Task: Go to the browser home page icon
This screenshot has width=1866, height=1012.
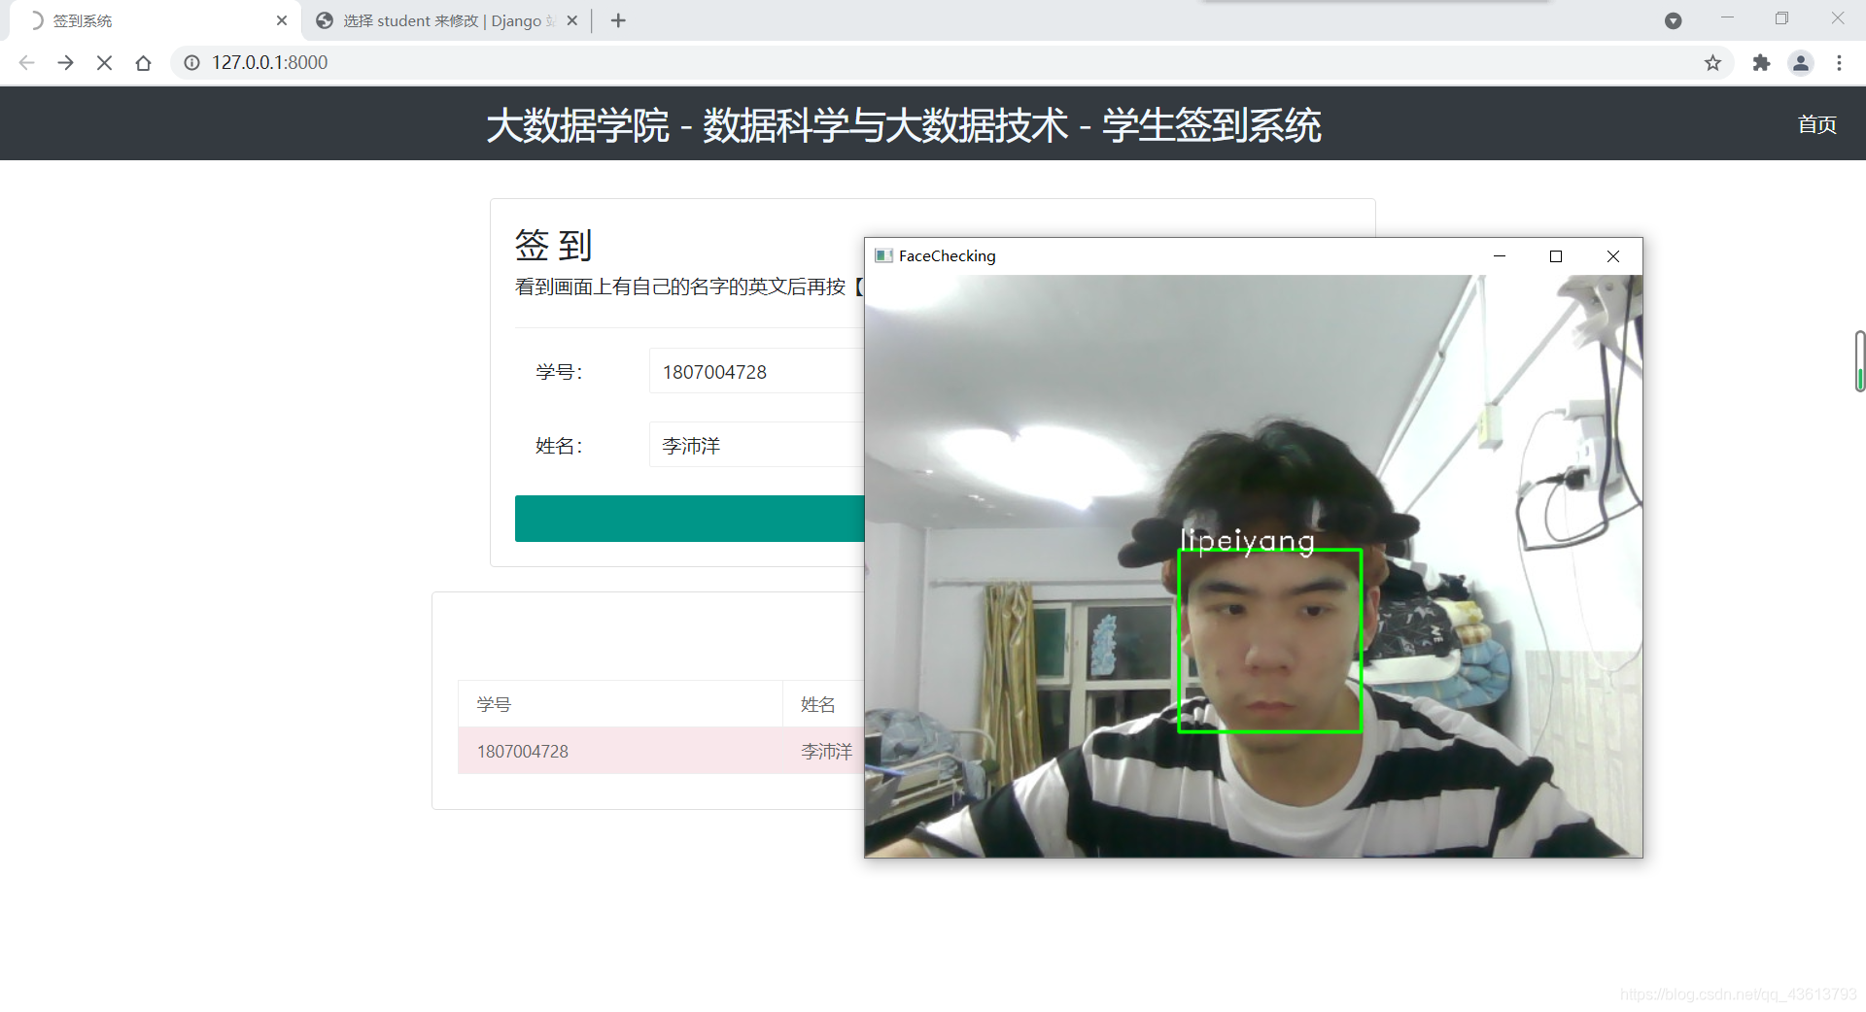Action: (x=143, y=62)
